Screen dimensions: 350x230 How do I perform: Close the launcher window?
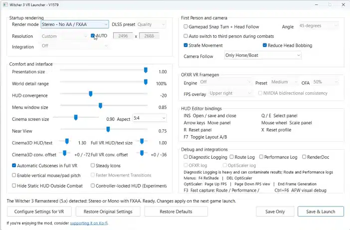pyautogui.click(x=344, y=4)
